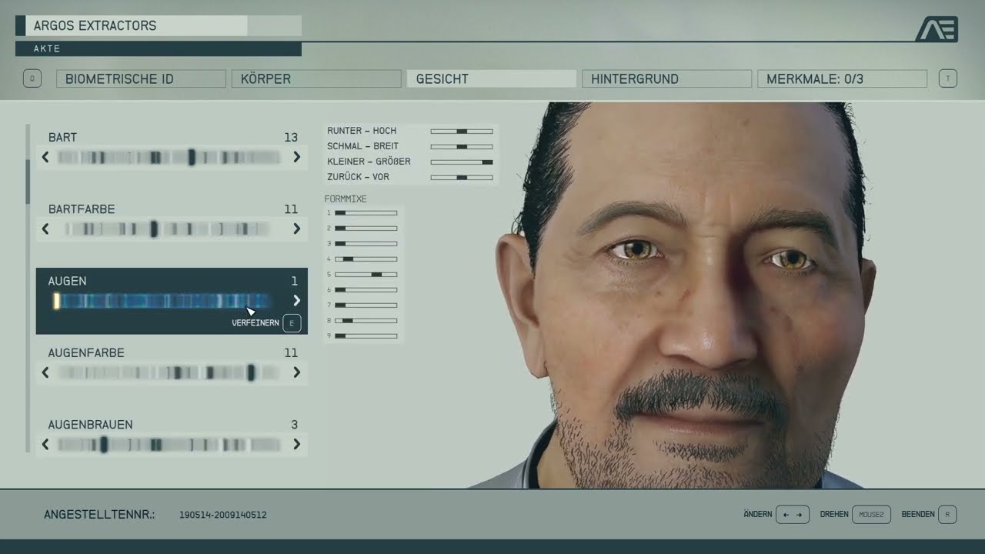
Task: Click the E key icon beside Verfeinern
Action: pos(292,323)
